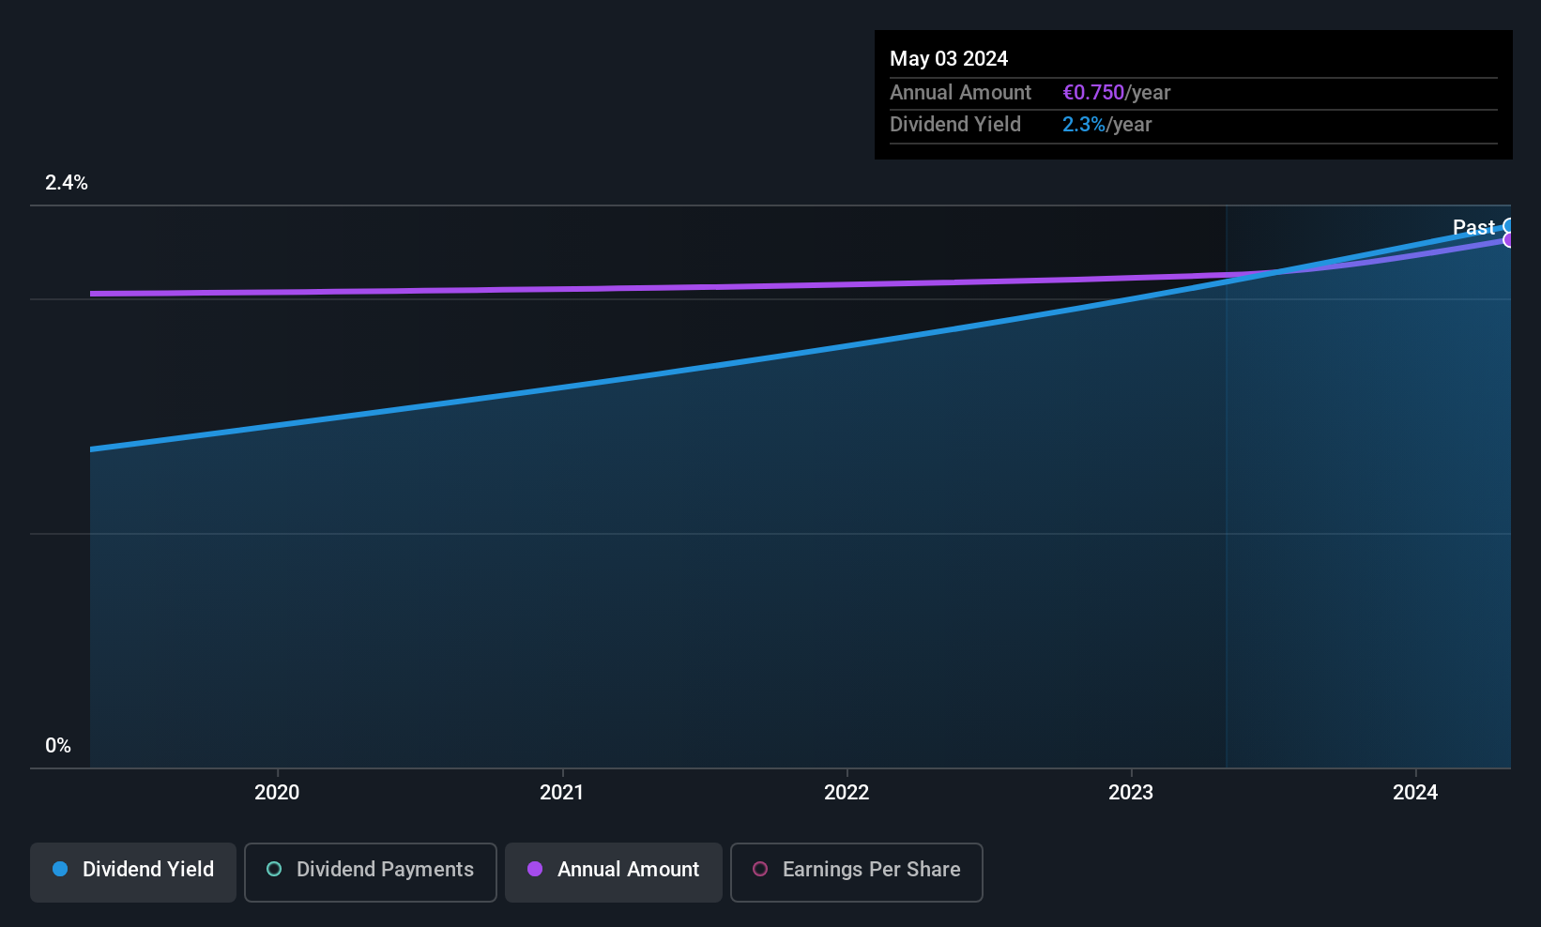Click the 2023 x-axis label
1541x927 pixels.
point(1131,793)
